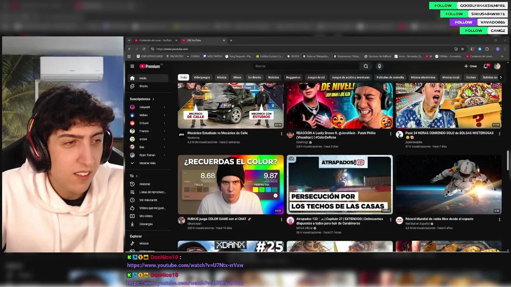Open the rickyedit subscription channel

[148, 107]
